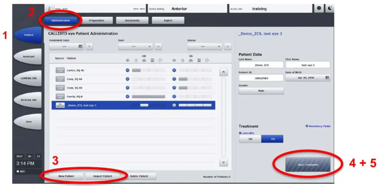Select patient row Garcia, EQ 8
This screenshot has height=186, width=378.
click(133, 96)
